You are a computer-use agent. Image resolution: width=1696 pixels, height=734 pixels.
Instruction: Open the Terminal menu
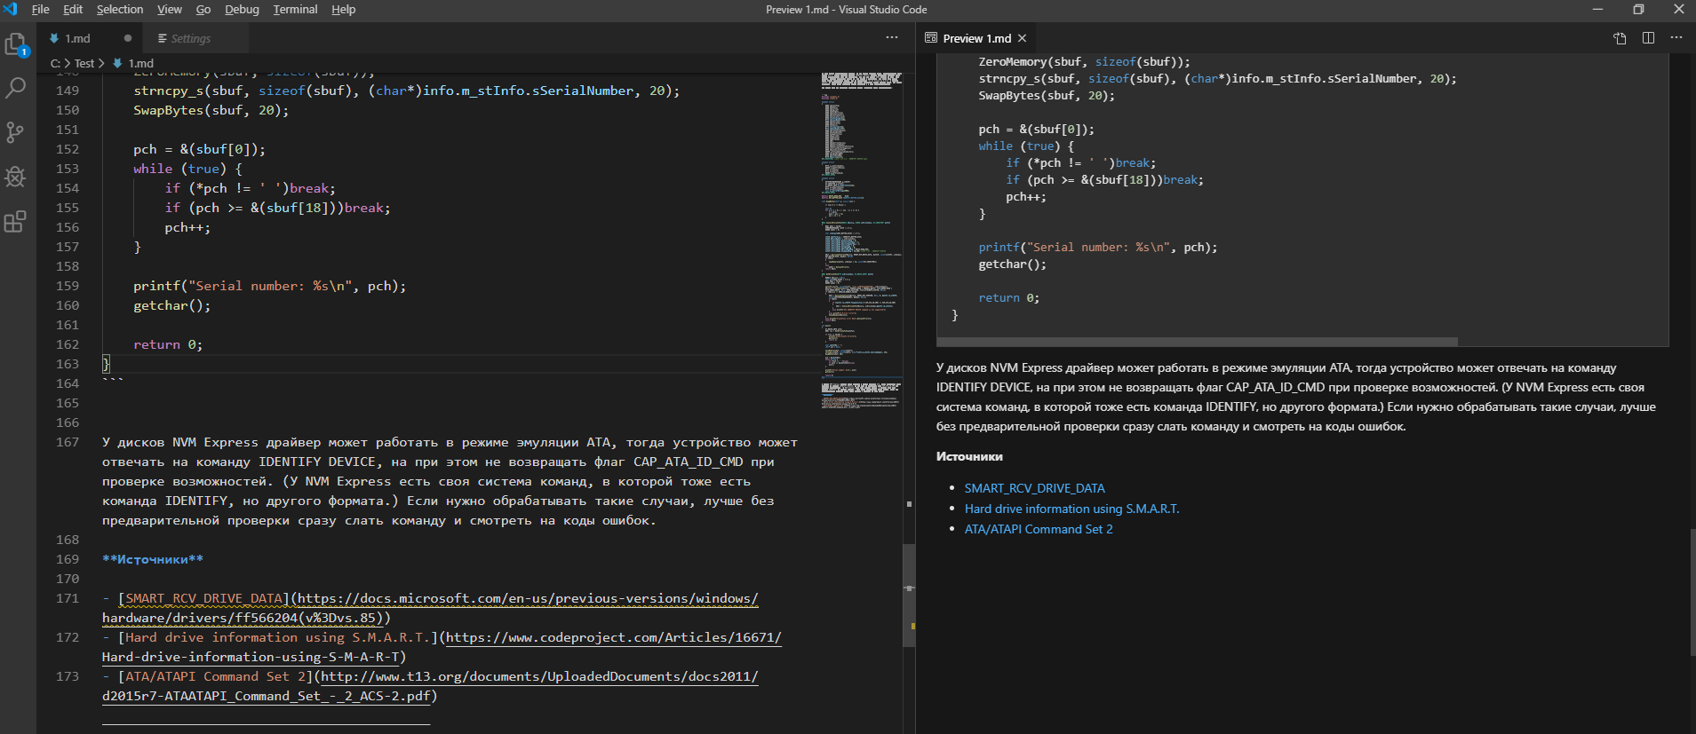click(295, 9)
